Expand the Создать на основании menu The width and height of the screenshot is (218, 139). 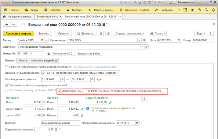point(143,33)
